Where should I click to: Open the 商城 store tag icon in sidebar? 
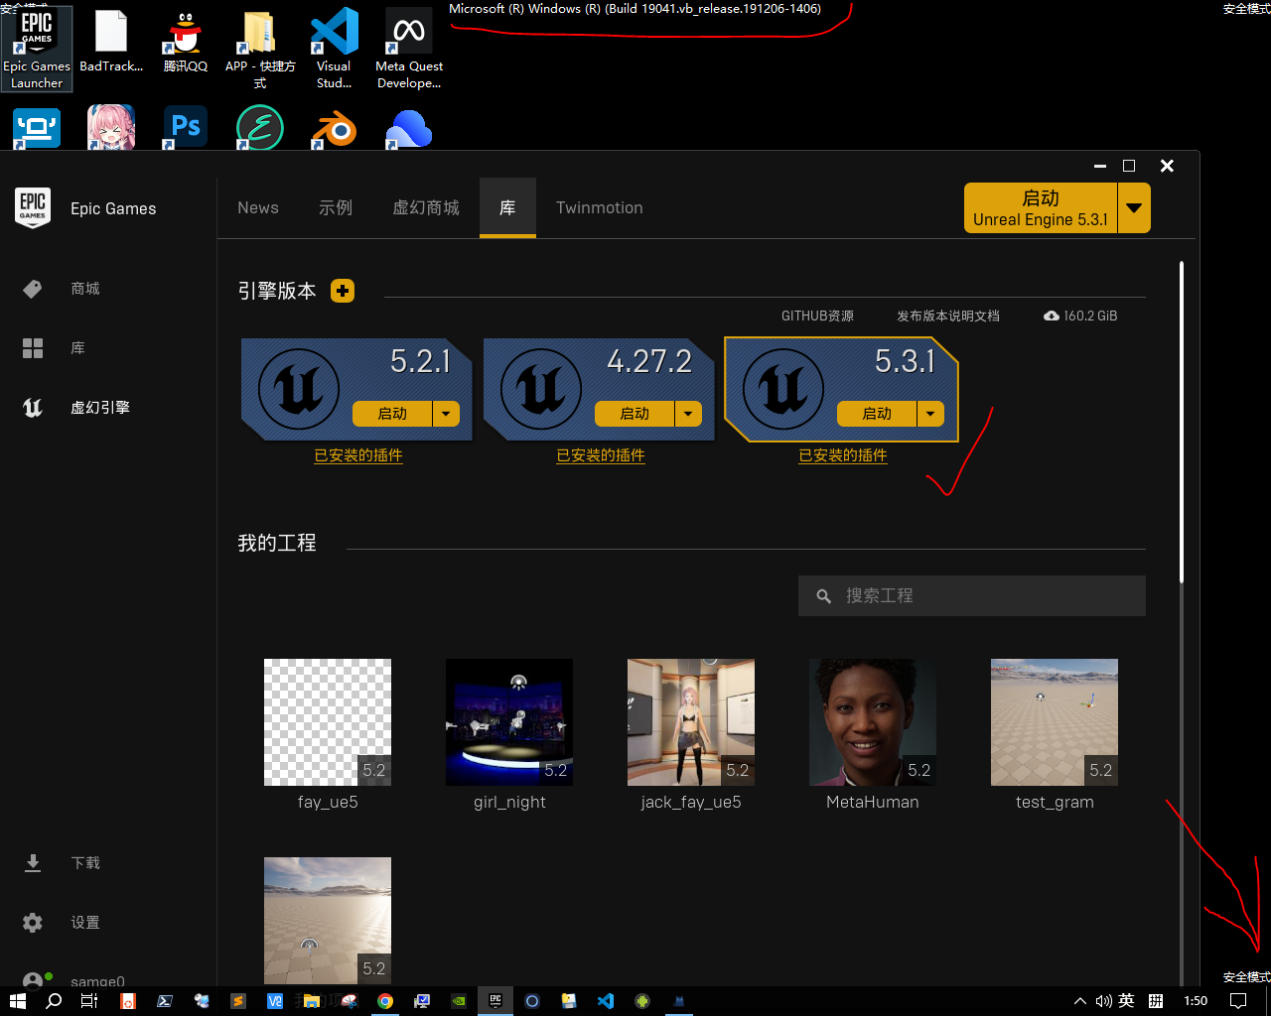[x=33, y=289]
